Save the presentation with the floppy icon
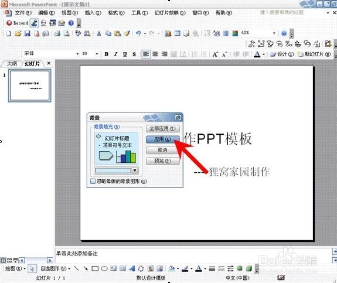This screenshot has width=337, height=283. pyautogui.click(x=28, y=33)
